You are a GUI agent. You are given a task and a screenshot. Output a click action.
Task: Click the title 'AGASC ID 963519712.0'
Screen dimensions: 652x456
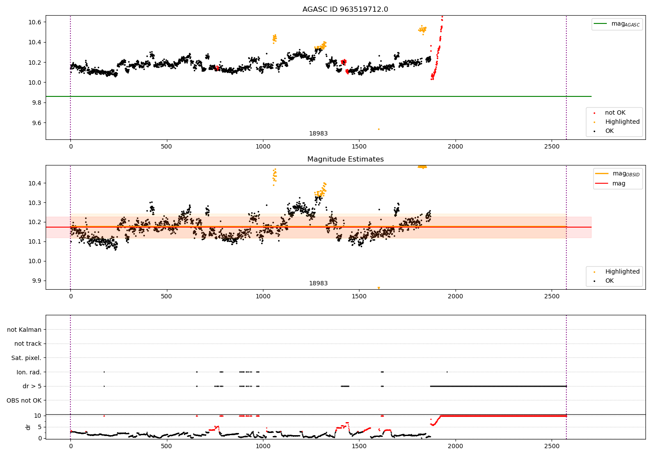pos(345,10)
